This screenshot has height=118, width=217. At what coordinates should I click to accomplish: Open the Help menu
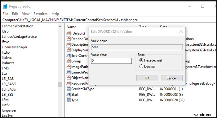point(55,14)
